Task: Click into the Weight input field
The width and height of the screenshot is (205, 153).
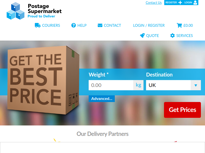Action: tap(111, 85)
